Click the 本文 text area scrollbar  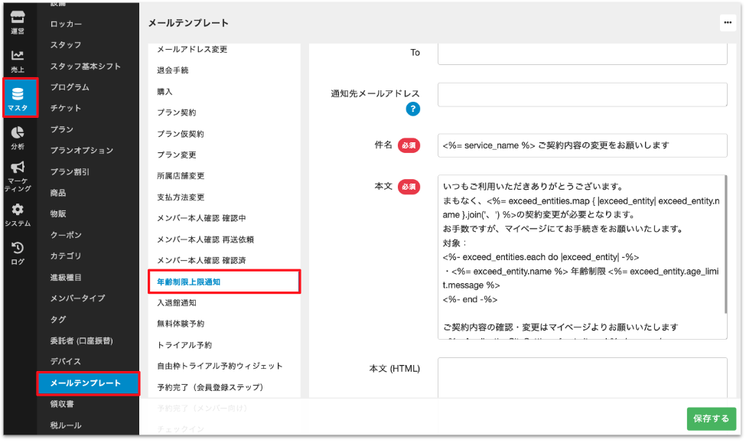(x=725, y=245)
